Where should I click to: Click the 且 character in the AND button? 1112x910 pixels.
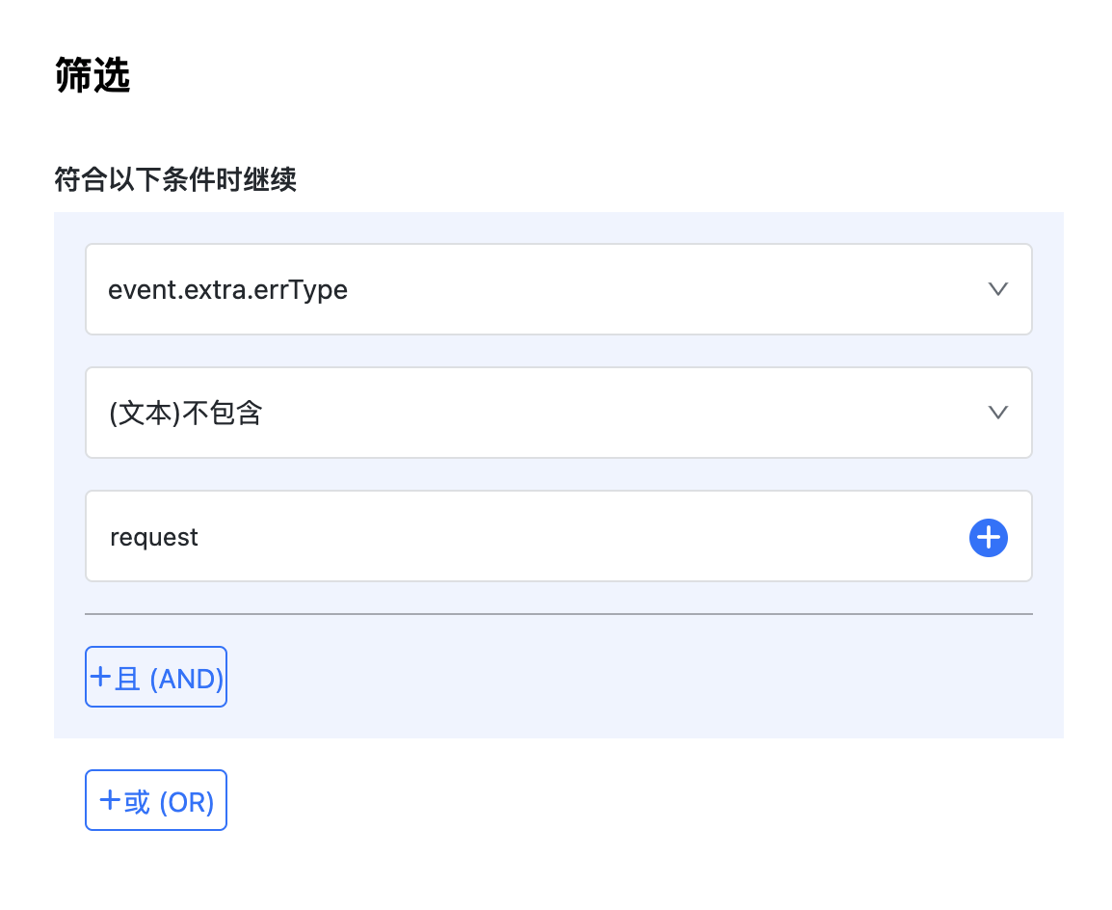point(127,679)
